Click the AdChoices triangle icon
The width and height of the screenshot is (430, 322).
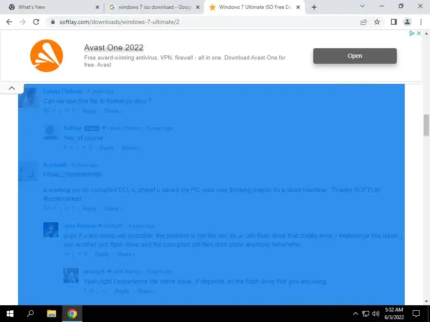(x=412, y=34)
